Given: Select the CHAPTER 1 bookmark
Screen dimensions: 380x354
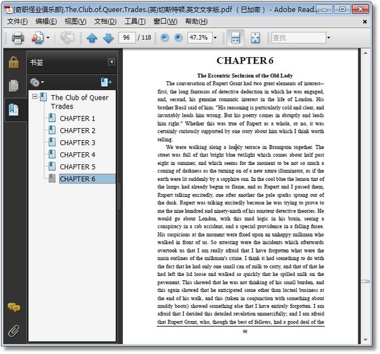Looking at the screenshot, I should pos(77,119).
